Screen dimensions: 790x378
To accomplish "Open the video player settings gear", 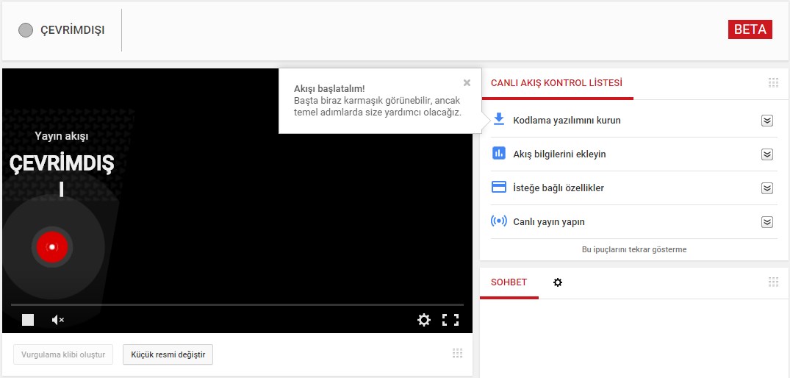I will (424, 320).
